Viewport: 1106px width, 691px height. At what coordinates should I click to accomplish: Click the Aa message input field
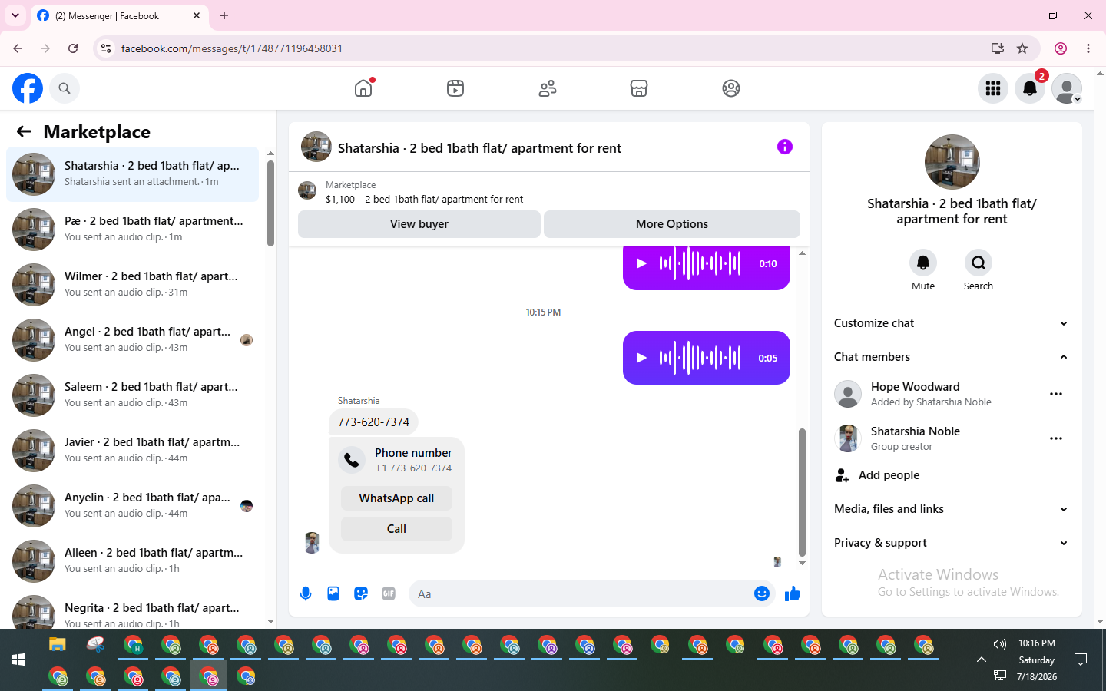582,593
